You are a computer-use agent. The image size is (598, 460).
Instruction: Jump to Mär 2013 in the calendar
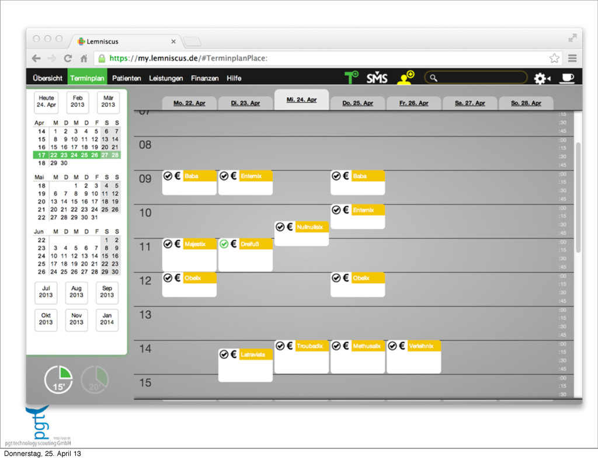coord(108,102)
